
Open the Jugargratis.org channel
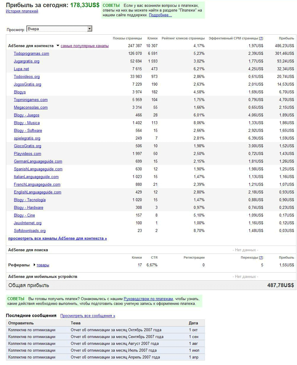tap(27, 61)
